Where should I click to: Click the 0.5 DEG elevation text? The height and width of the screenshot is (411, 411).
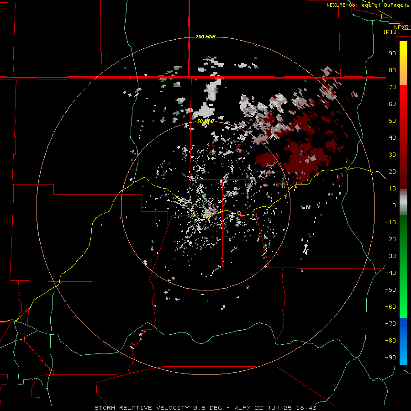pyautogui.click(x=208, y=408)
